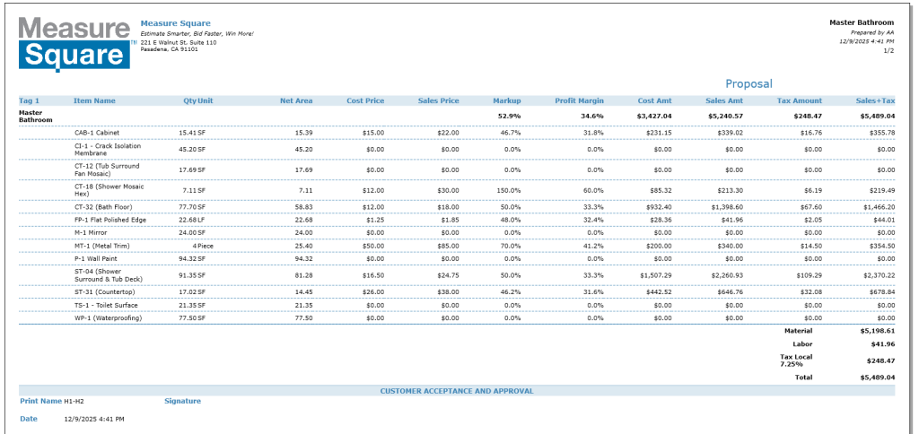919x434 pixels.
Task: Select the Item Name column header
Action: tap(94, 100)
